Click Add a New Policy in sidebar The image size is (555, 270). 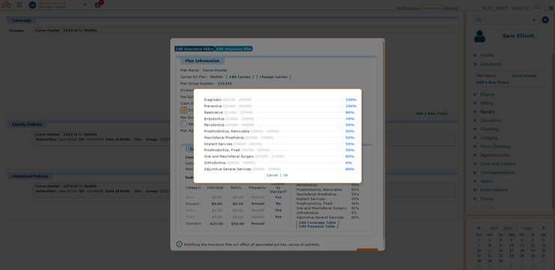(492, 82)
